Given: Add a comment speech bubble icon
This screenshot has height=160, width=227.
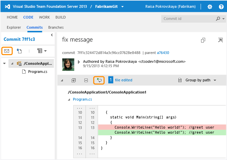Looking at the screenshot, I should coord(99,80).
